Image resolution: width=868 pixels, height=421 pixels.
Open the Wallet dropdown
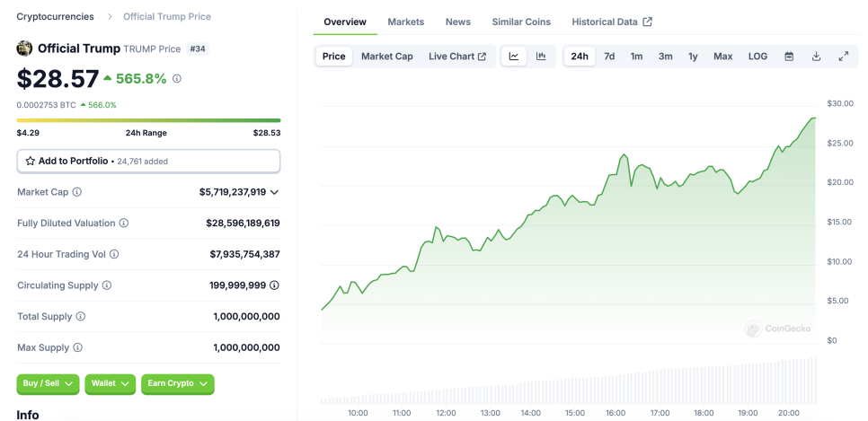pos(111,384)
